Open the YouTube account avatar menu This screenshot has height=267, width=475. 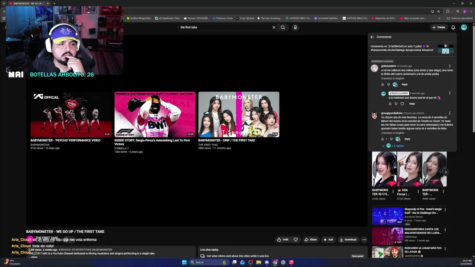(x=464, y=27)
